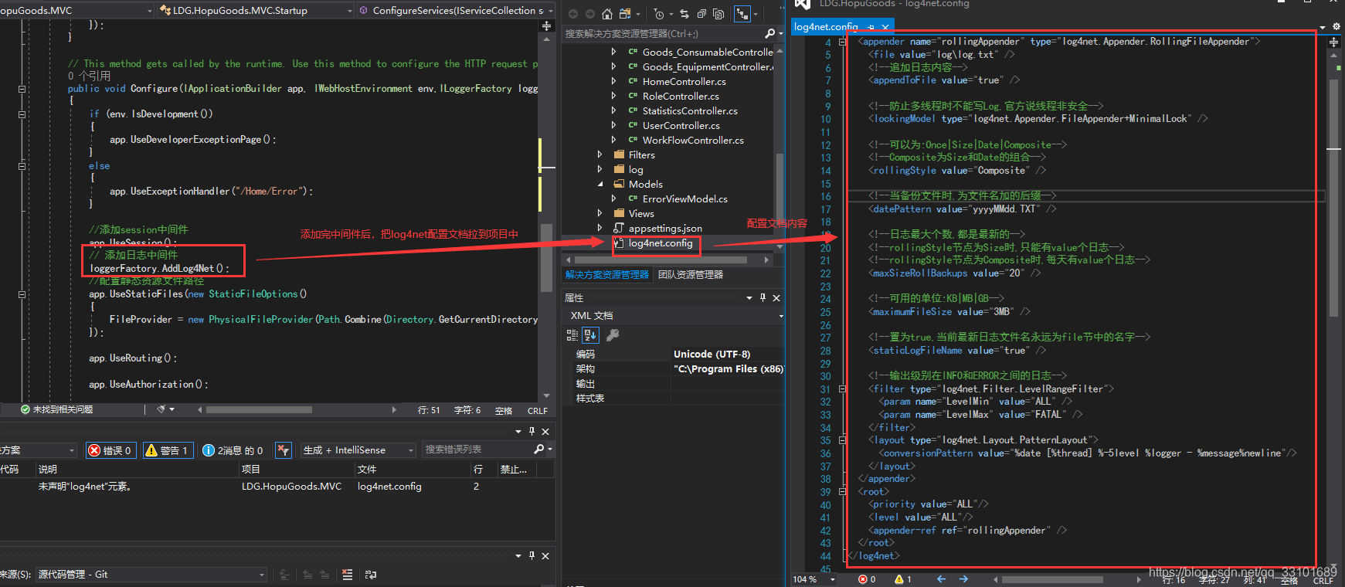Toggle word wrap icon in output panel
1345x587 pixels.
(x=371, y=575)
